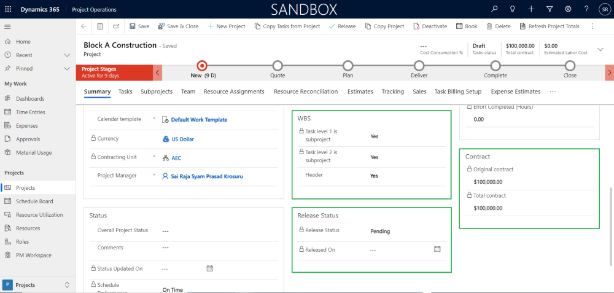614x293 pixels.
Task: Click the search magnifier icon in header
Action: [494, 9]
